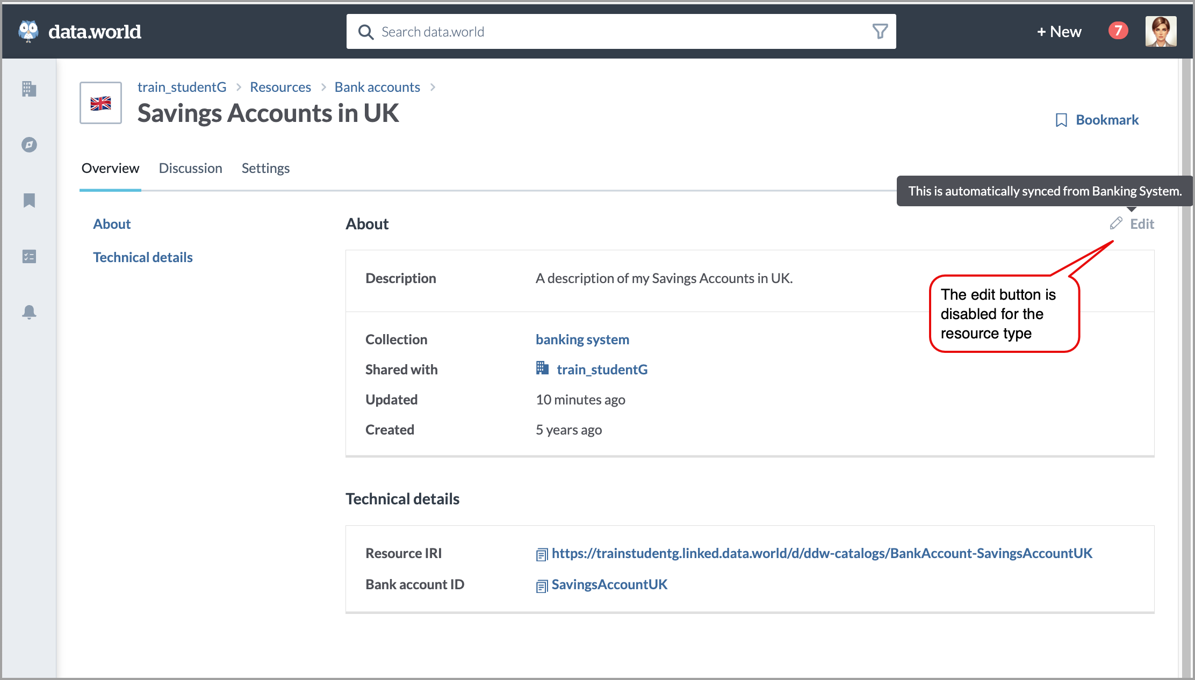The width and height of the screenshot is (1195, 680).
Task: Click the bookmark outline icon
Action: coord(1061,120)
